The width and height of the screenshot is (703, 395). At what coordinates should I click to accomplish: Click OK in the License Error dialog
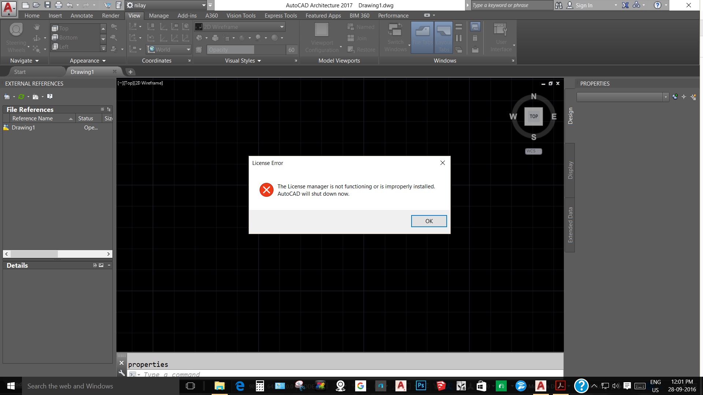coord(429,221)
